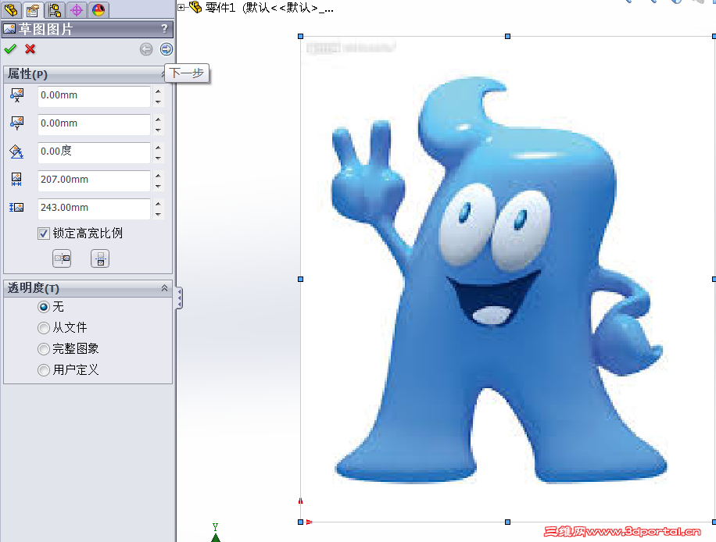716x542 pixels.
Task: Click the bottom-middle picture resize handle
Action: coord(507,522)
